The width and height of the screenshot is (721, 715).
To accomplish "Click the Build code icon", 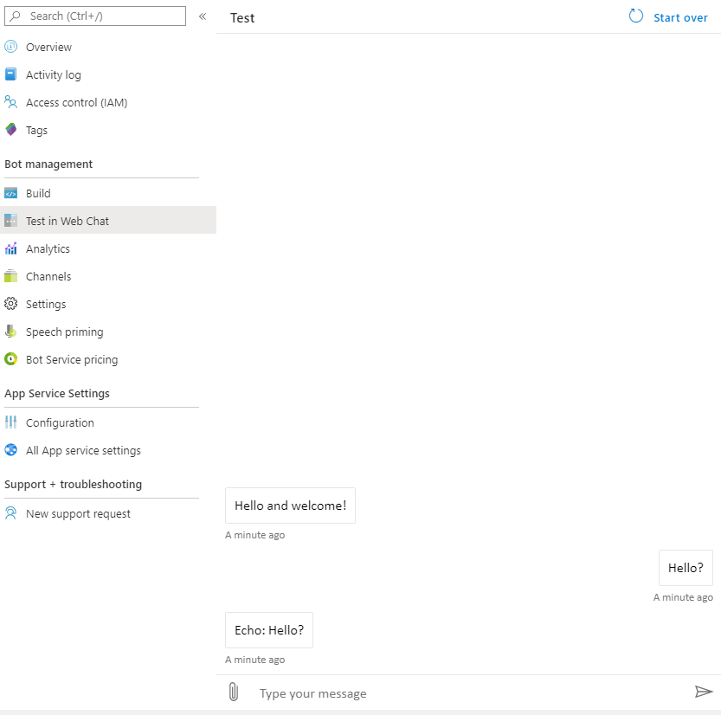I will click(10, 194).
